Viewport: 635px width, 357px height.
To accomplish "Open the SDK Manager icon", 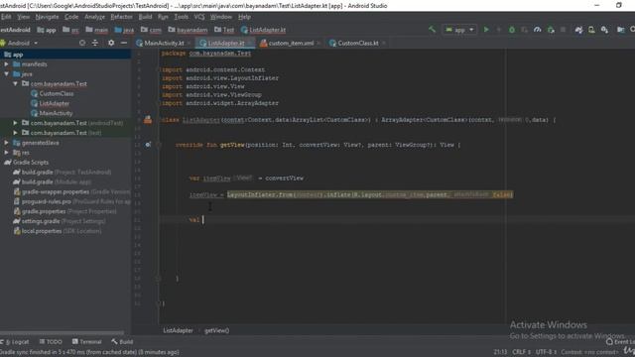I will (x=604, y=30).
